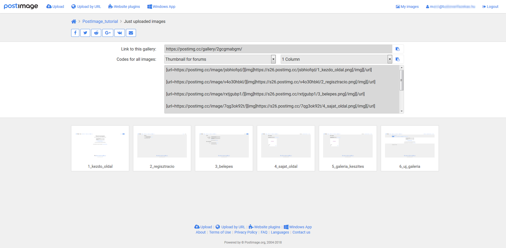Share gallery by email icon
The image size is (506, 248).
coord(131,33)
